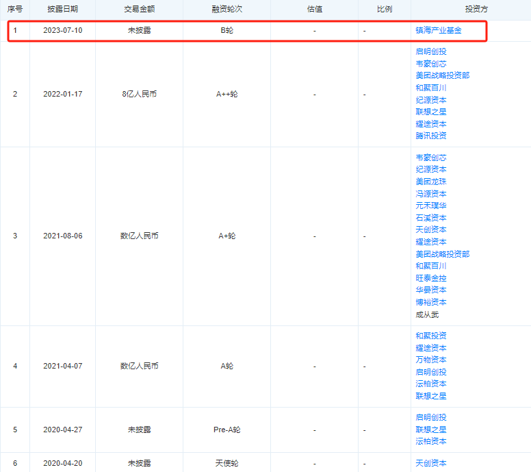Click the 投资方 column header
531x472 pixels.
coord(476,10)
